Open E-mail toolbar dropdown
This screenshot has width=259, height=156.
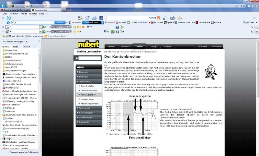(x=220, y=22)
